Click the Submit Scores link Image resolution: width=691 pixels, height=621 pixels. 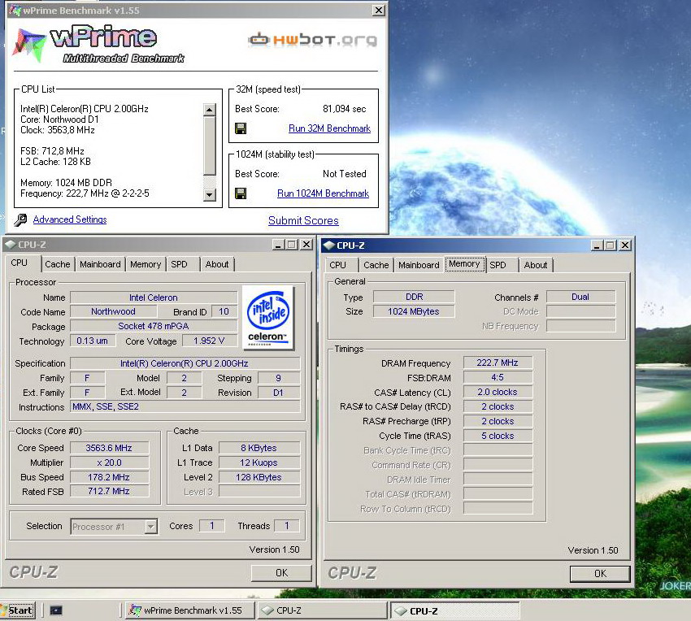[x=304, y=220]
